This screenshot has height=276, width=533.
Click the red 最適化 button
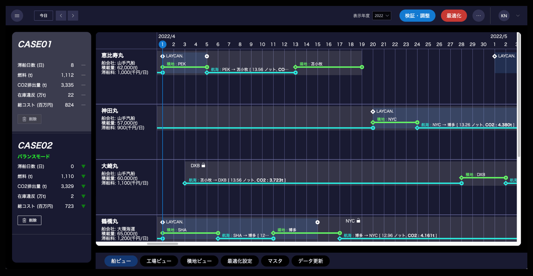tap(454, 16)
